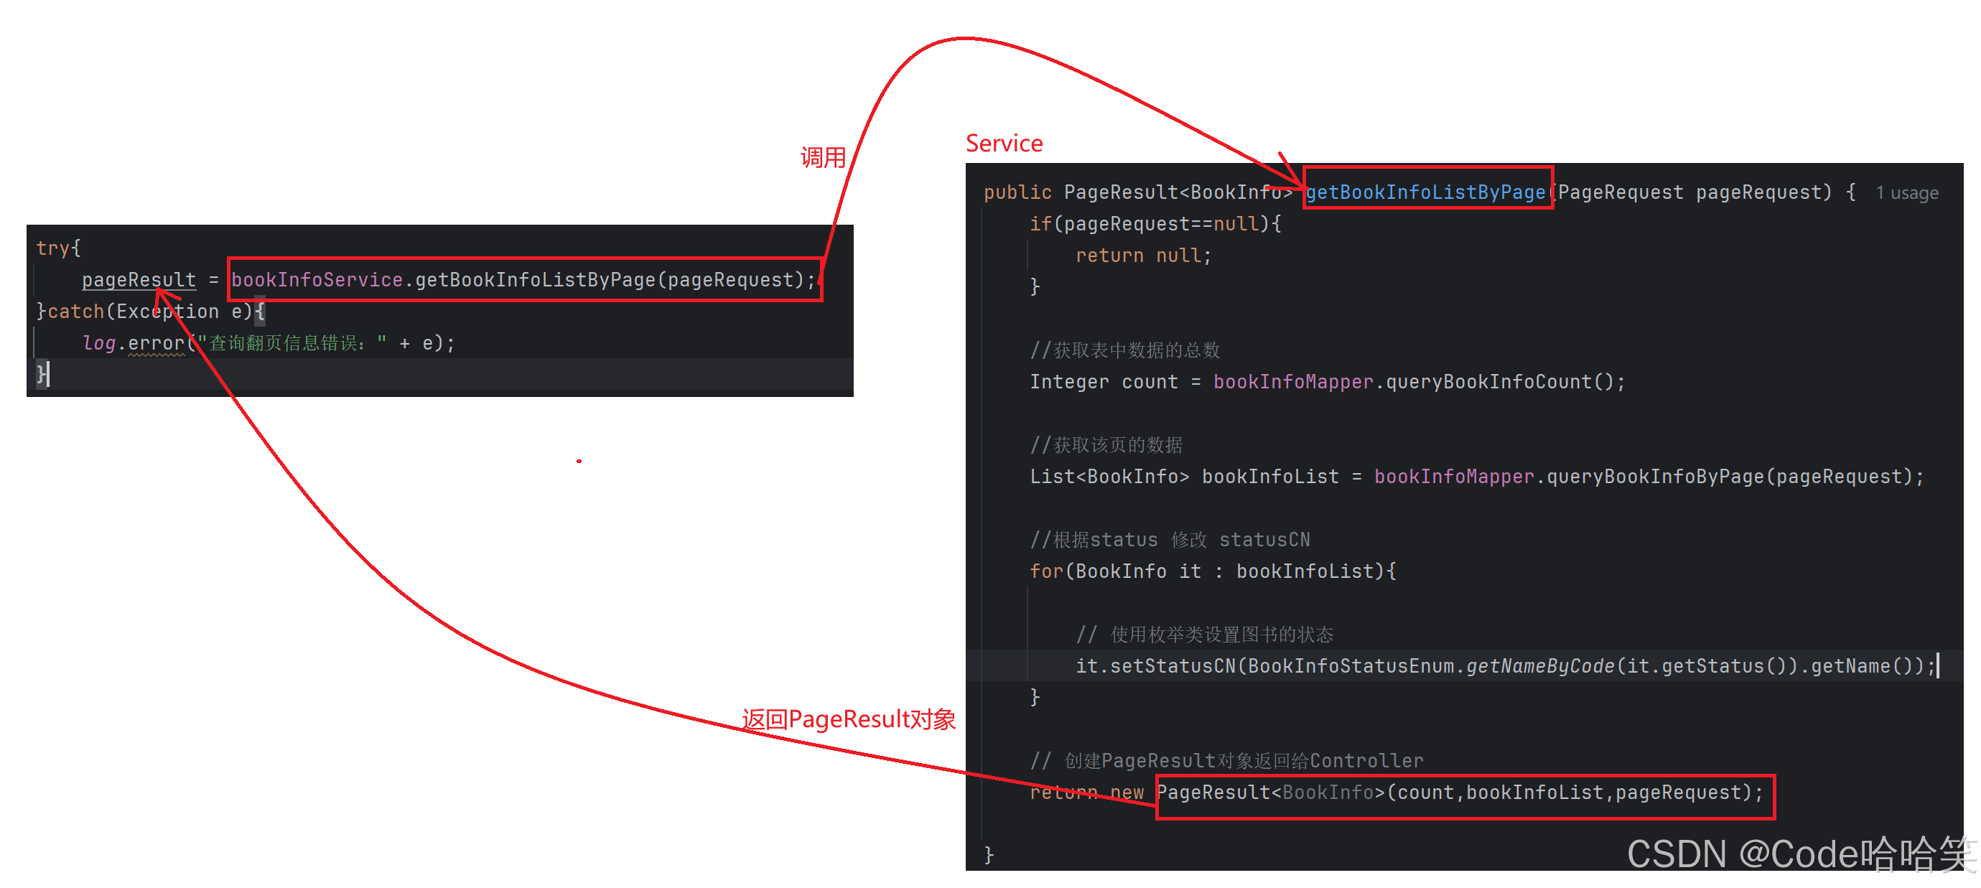Click the catch(Exception e) line
The image size is (1981, 888).
[151, 312]
